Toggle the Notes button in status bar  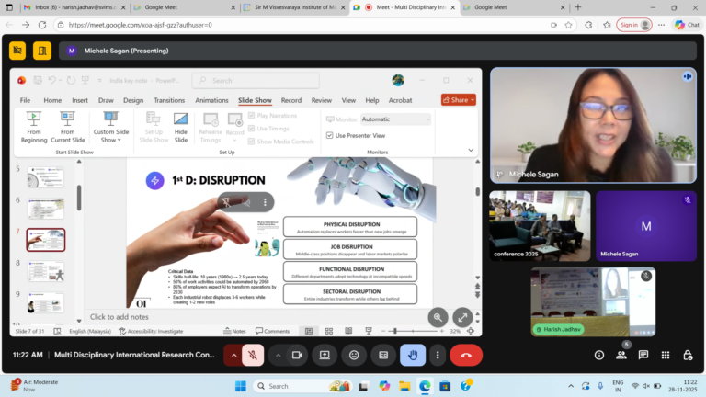pos(234,331)
